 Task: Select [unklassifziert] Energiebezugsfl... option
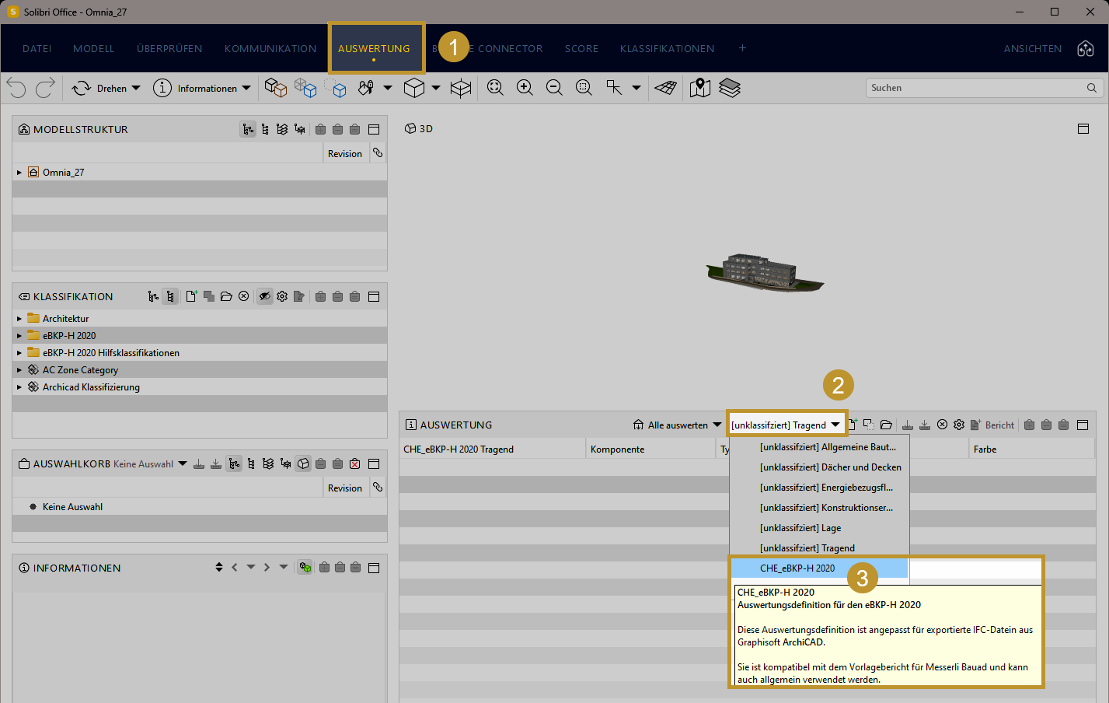[x=826, y=488]
